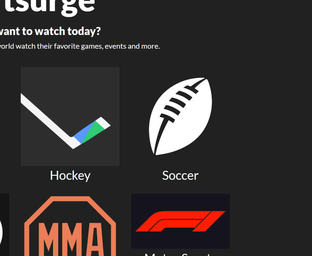312x256 pixels.
Task: Click the white football icon above Soccer
Action: point(180,116)
